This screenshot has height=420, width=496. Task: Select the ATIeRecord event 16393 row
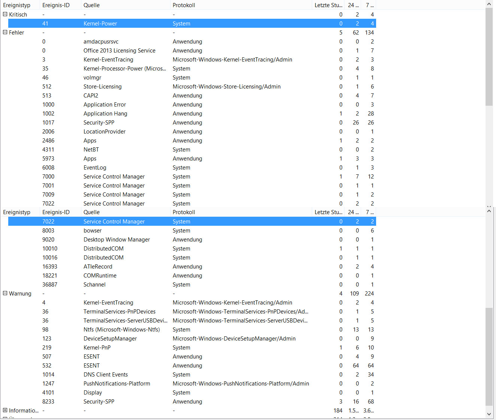[x=192, y=266]
